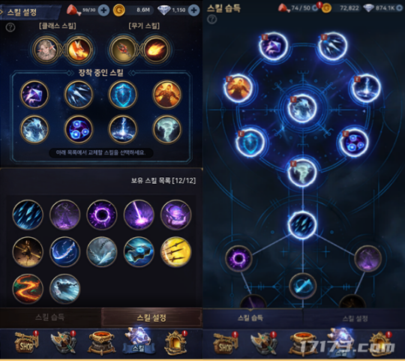Click the fox class skill icon
Viewport: 405px width, 361px height.
point(79,50)
